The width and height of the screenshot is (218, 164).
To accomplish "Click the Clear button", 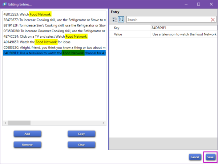I will (81, 145).
